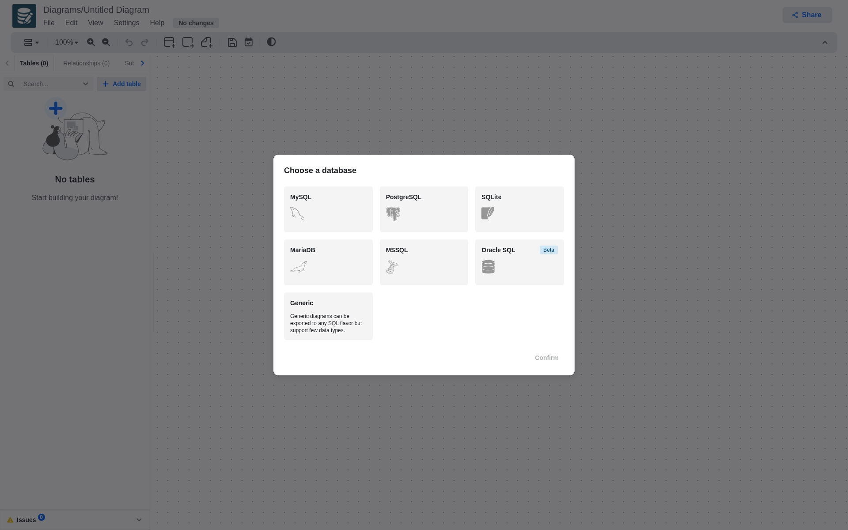The image size is (848, 530).
Task: Select the PostgreSQL database option
Action: coord(424,209)
